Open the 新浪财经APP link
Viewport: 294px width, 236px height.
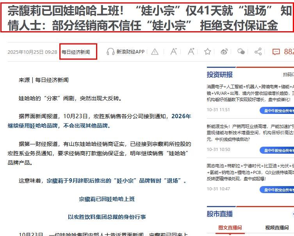click(130, 52)
